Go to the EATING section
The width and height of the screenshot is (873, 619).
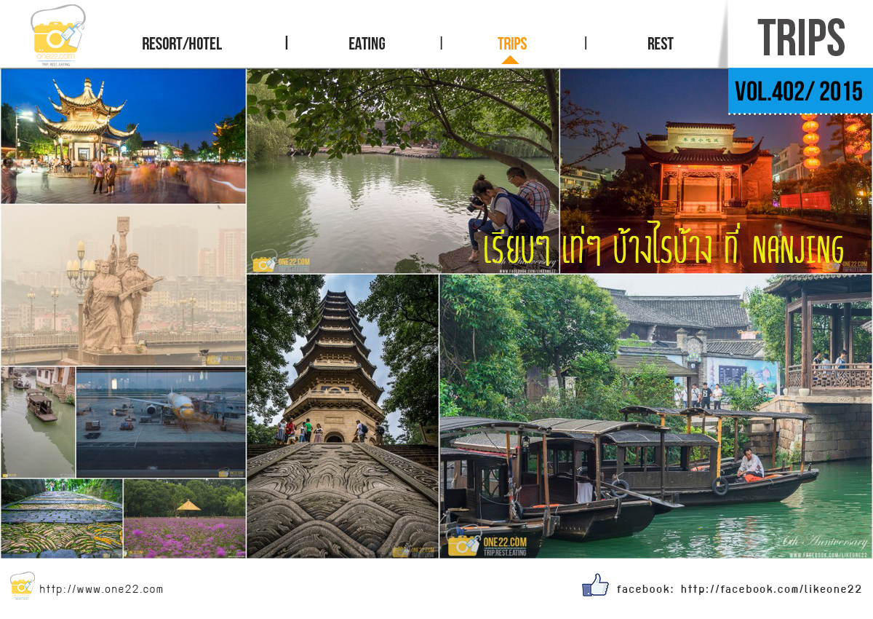click(x=367, y=44)
